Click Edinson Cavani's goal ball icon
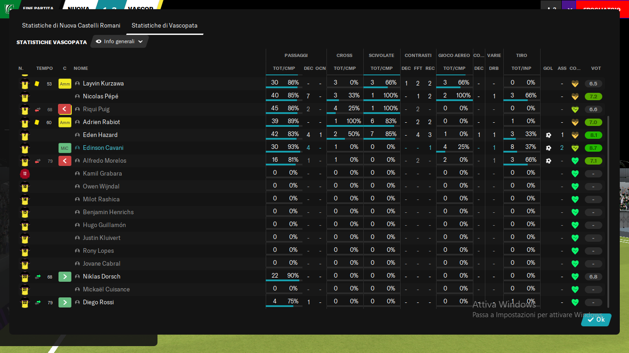The height and width of the screenshot is (353, 629). tap(548, 148)
